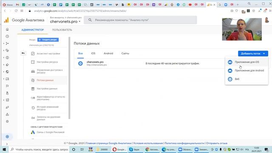Open Skype from the taskbar

134,149
